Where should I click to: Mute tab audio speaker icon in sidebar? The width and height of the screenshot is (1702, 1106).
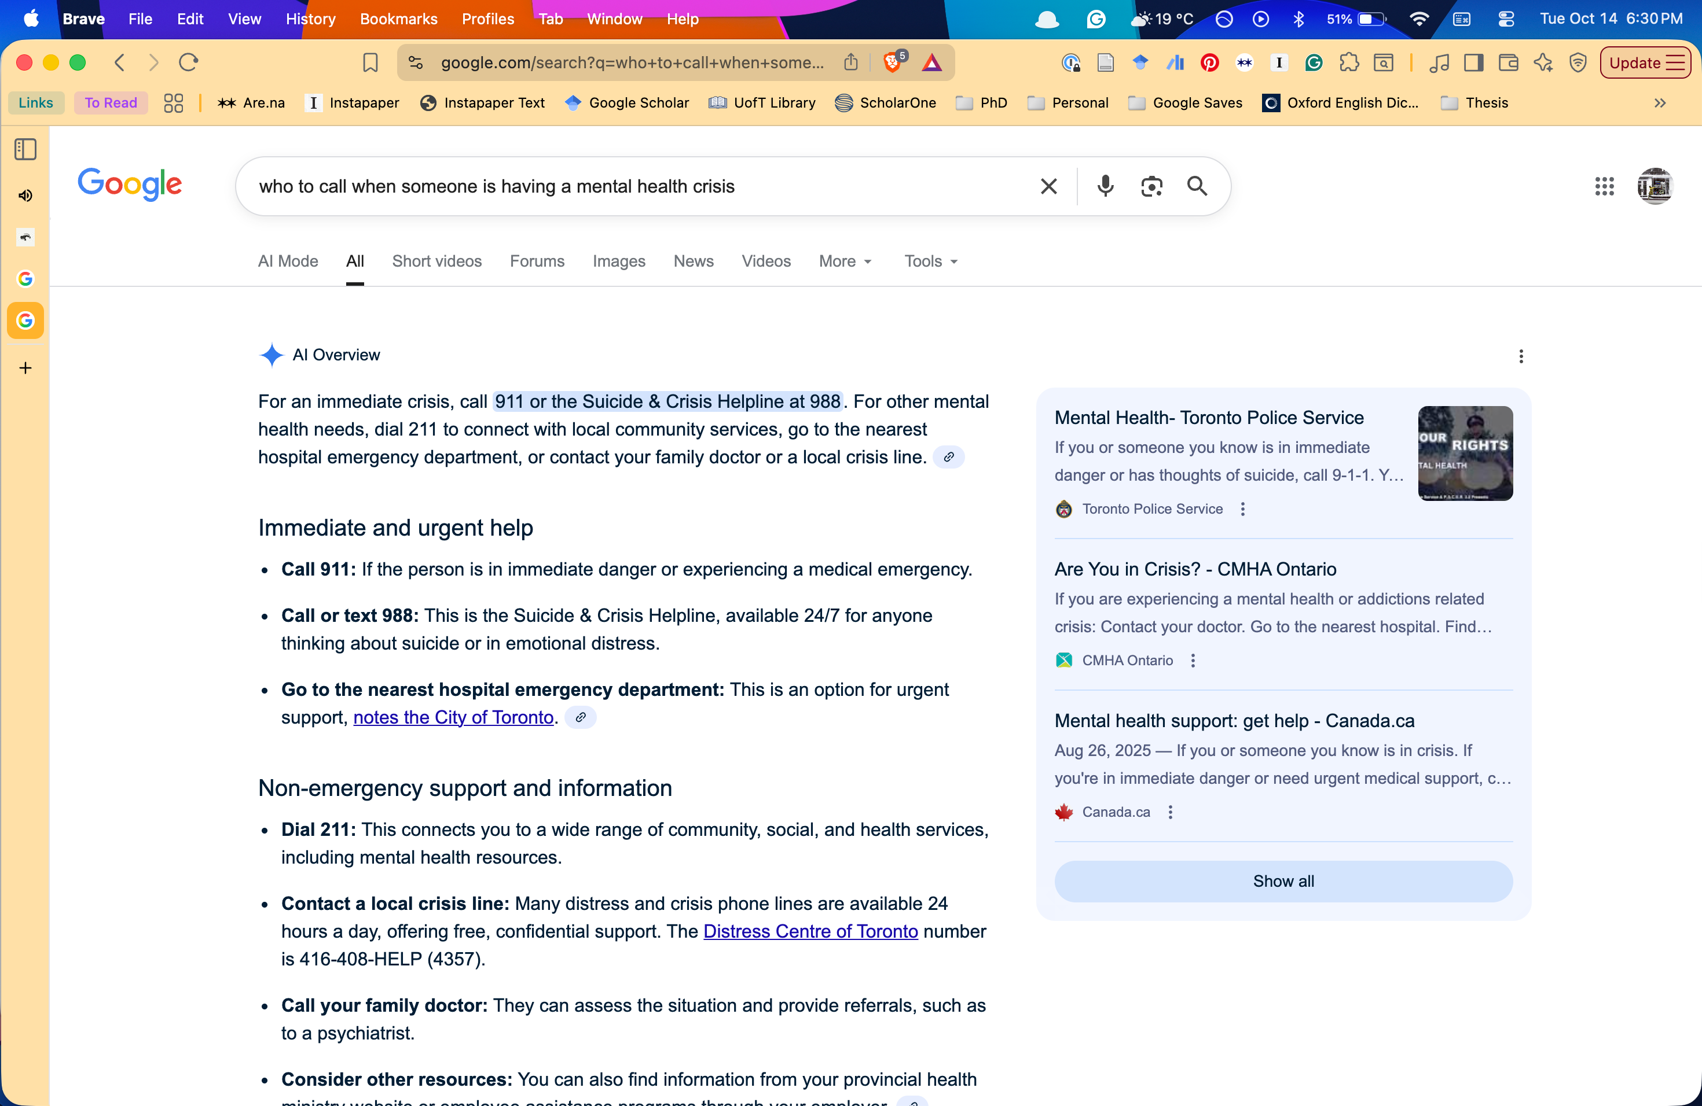[x=25, y=195]
